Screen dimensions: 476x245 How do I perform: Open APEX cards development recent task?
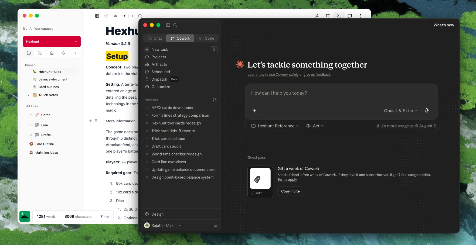pyautogui.click(x=174, y=108)
